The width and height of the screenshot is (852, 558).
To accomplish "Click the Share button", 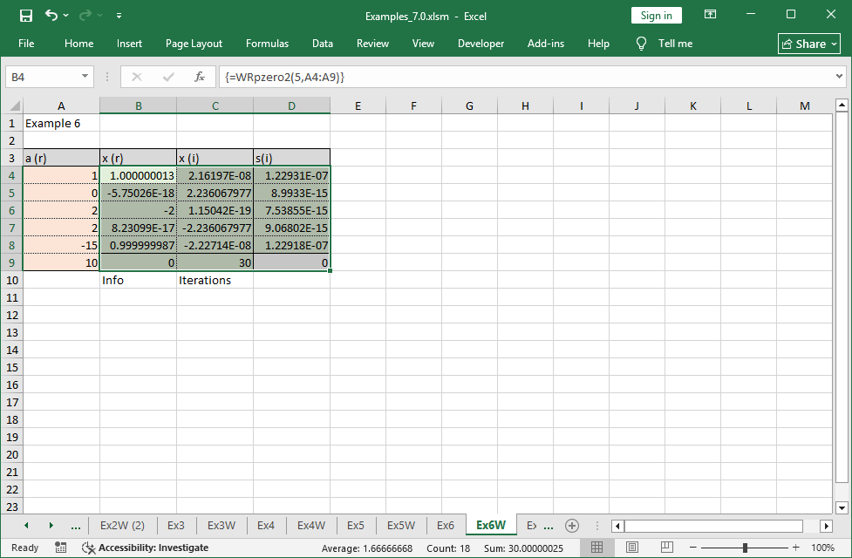I will click(x=809, y=44).
